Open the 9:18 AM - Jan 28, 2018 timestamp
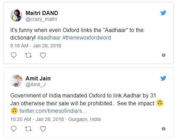The height and width of the screenshot is (140, 180). [36, 46]
